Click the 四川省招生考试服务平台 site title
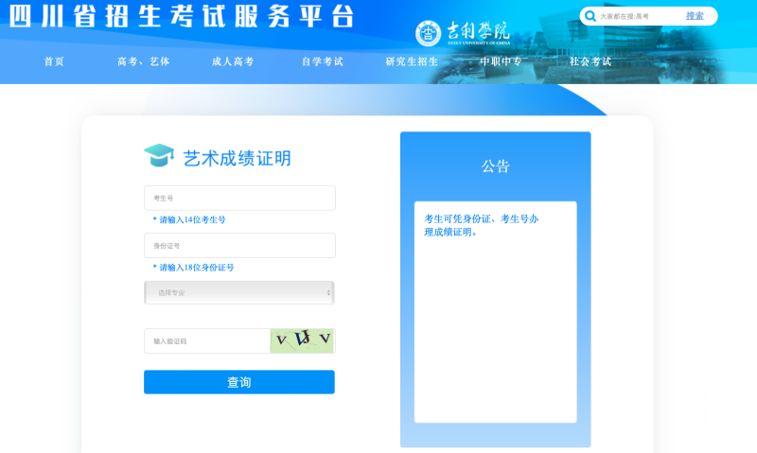 click(x=182, y=16)
